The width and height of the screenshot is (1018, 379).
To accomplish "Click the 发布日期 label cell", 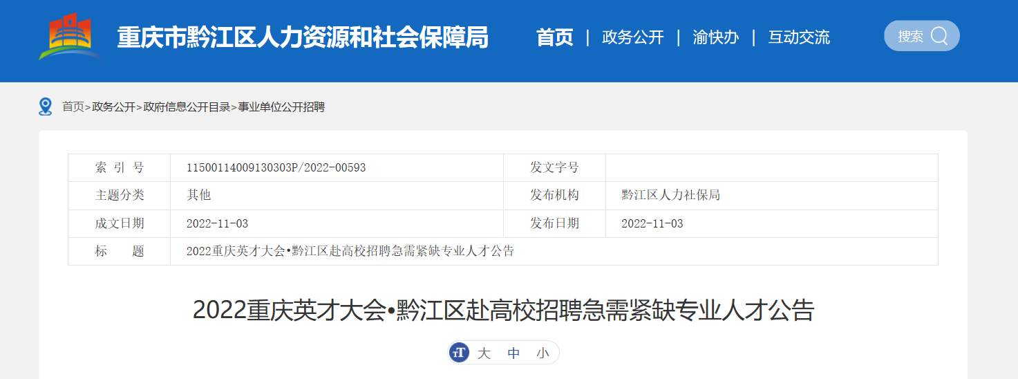I will (x=554, y=223).
